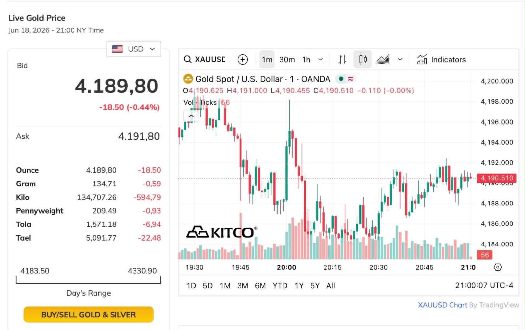Open the USD currency dropdown
Viewport: 525px width, 330px height.
134,49
